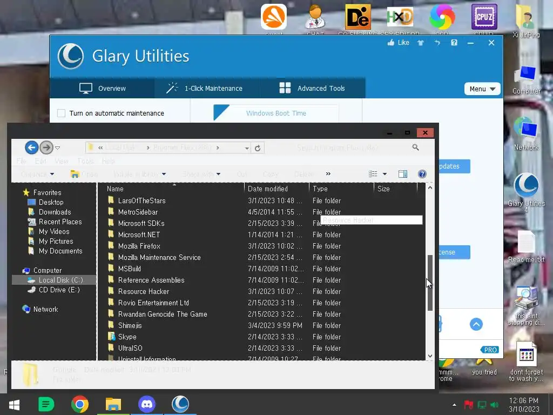This screenshot has width=553, height=415.
Task: Show hidden tray icons arrow
Action: 454,405
